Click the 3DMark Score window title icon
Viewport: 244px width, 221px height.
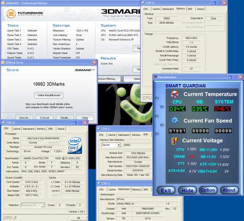pos(3,62)
